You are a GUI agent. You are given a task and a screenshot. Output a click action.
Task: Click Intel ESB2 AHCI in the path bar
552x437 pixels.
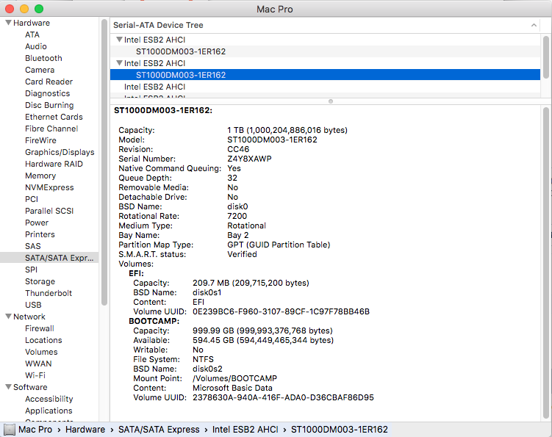(x=245, y=430)
